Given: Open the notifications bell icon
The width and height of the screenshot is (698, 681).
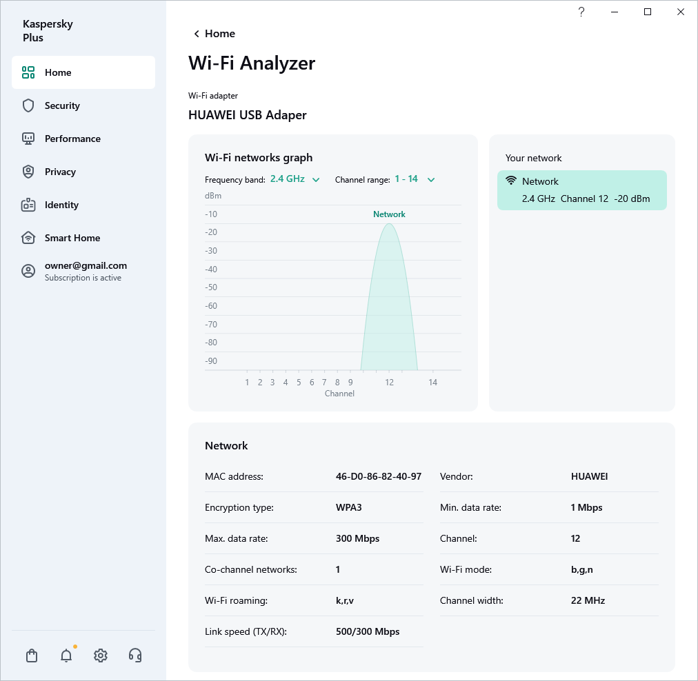Looking at the screenshot, I should (x=66, y=655).
